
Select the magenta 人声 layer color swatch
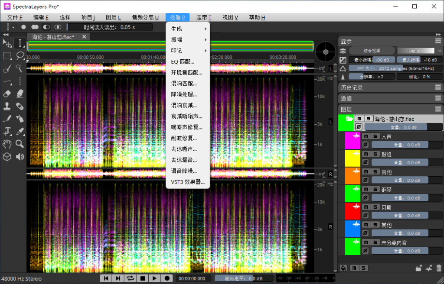tap(353, 141)
